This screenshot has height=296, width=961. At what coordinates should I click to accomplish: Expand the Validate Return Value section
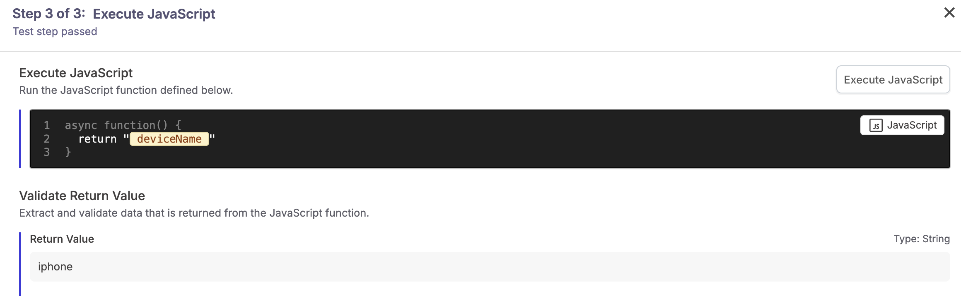pyautogui.click(x=82, y=195)
